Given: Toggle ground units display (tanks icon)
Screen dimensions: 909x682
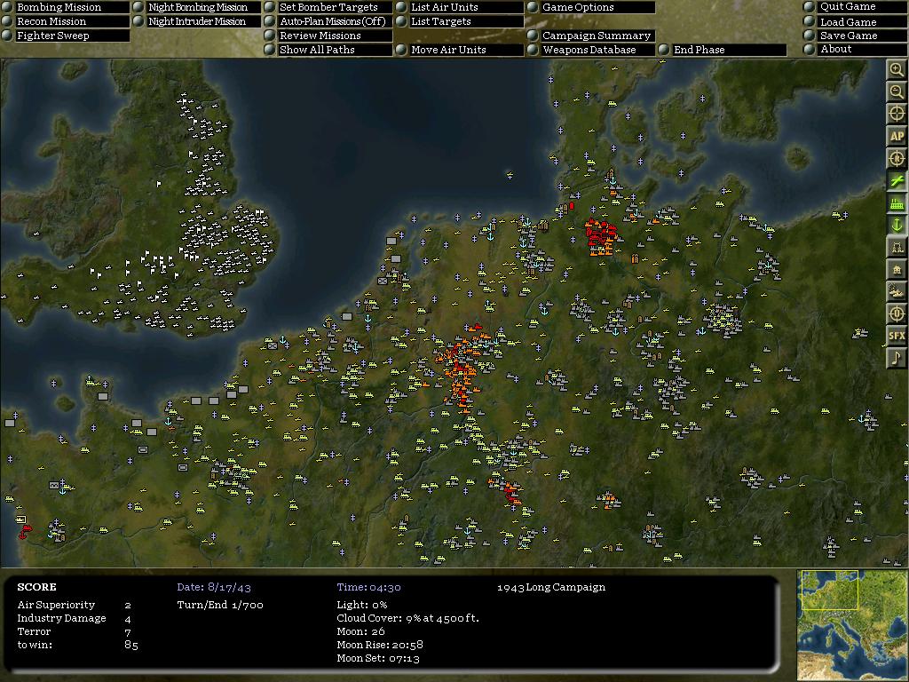Looking at the screenshot, I should coord(897,291).
